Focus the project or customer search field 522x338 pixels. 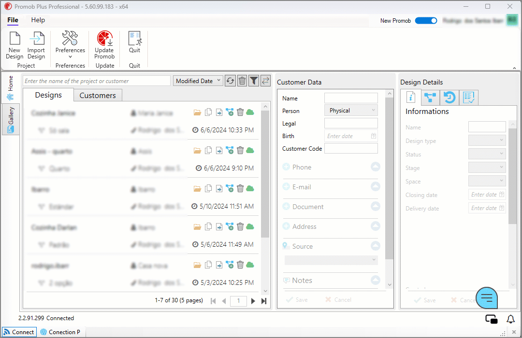[97, 81]
